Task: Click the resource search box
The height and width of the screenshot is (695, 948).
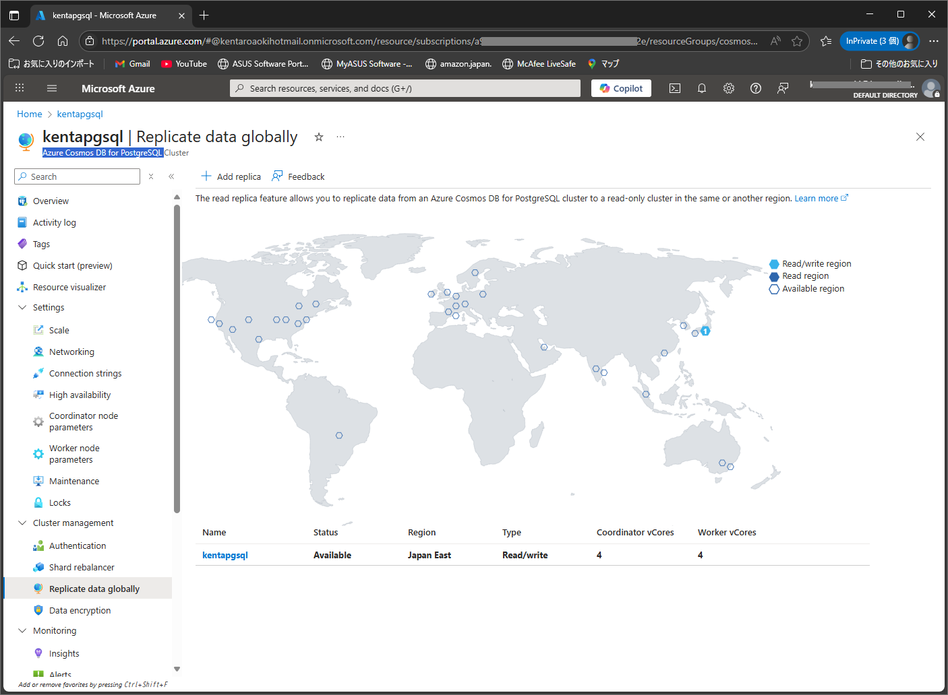Action: click(405, 88)
